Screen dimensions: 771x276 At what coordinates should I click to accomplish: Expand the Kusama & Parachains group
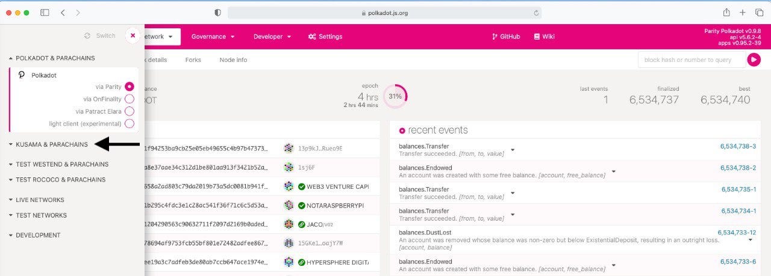(x=48, y=144)
